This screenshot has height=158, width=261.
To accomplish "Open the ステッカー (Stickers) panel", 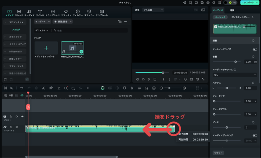I will [x=88, y=13].
